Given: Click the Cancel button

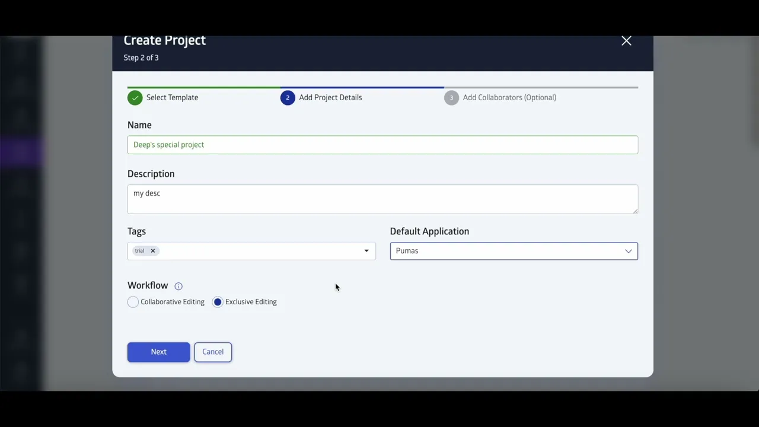Looking at the screenshot, I should [x=213, y=352].
